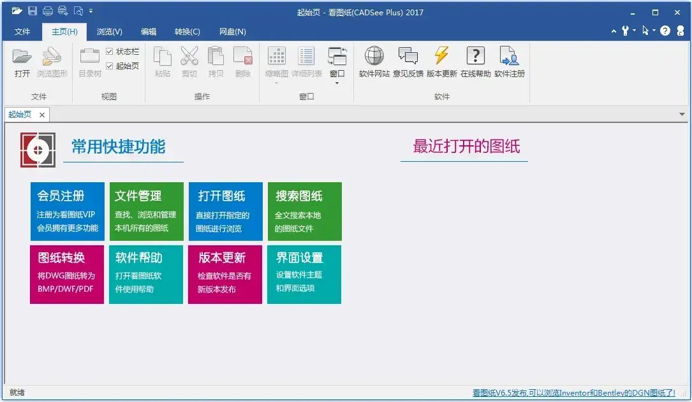Click the 版本更新 magenta tile
This screenshot has height=402, width=692.
(225, 274)
